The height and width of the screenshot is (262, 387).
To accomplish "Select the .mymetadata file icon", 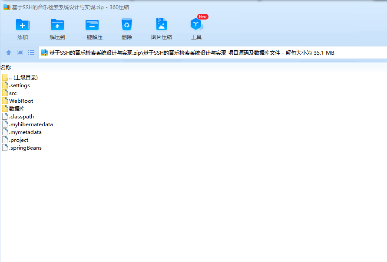I will click(x=5, y=132).
